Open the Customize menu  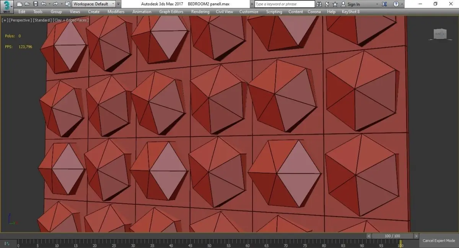(249, 12)
